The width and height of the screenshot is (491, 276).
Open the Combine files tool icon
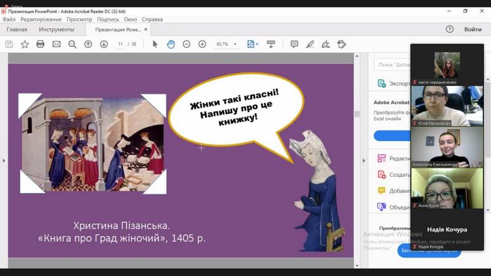coord(381,207)
